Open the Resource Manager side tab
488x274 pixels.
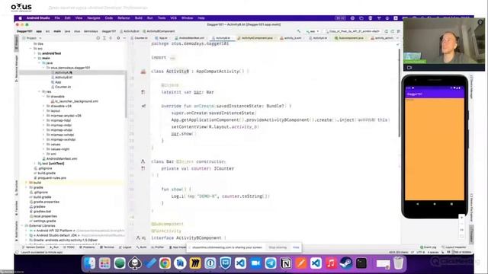(x=17, y=68)
